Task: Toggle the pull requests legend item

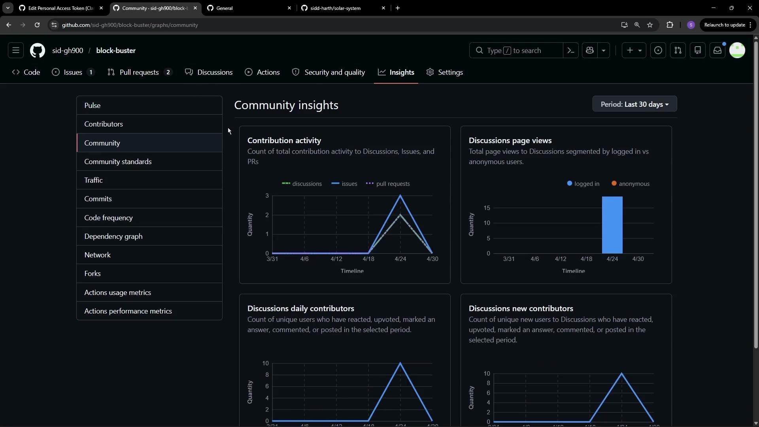Action: tap(388, 184)
